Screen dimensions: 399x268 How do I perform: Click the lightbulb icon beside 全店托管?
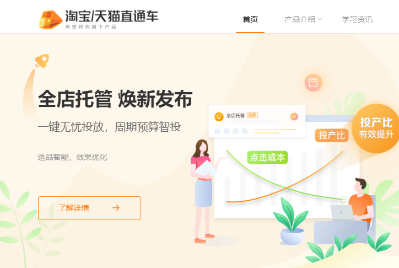(219, 116)
